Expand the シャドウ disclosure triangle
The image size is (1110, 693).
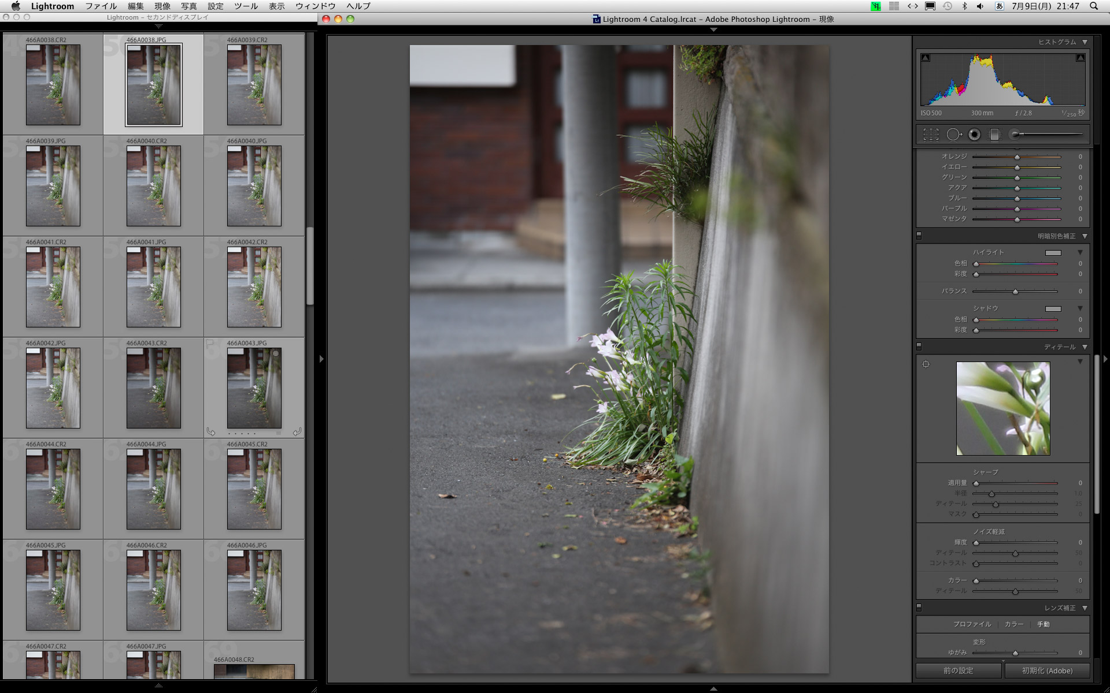1080,309
